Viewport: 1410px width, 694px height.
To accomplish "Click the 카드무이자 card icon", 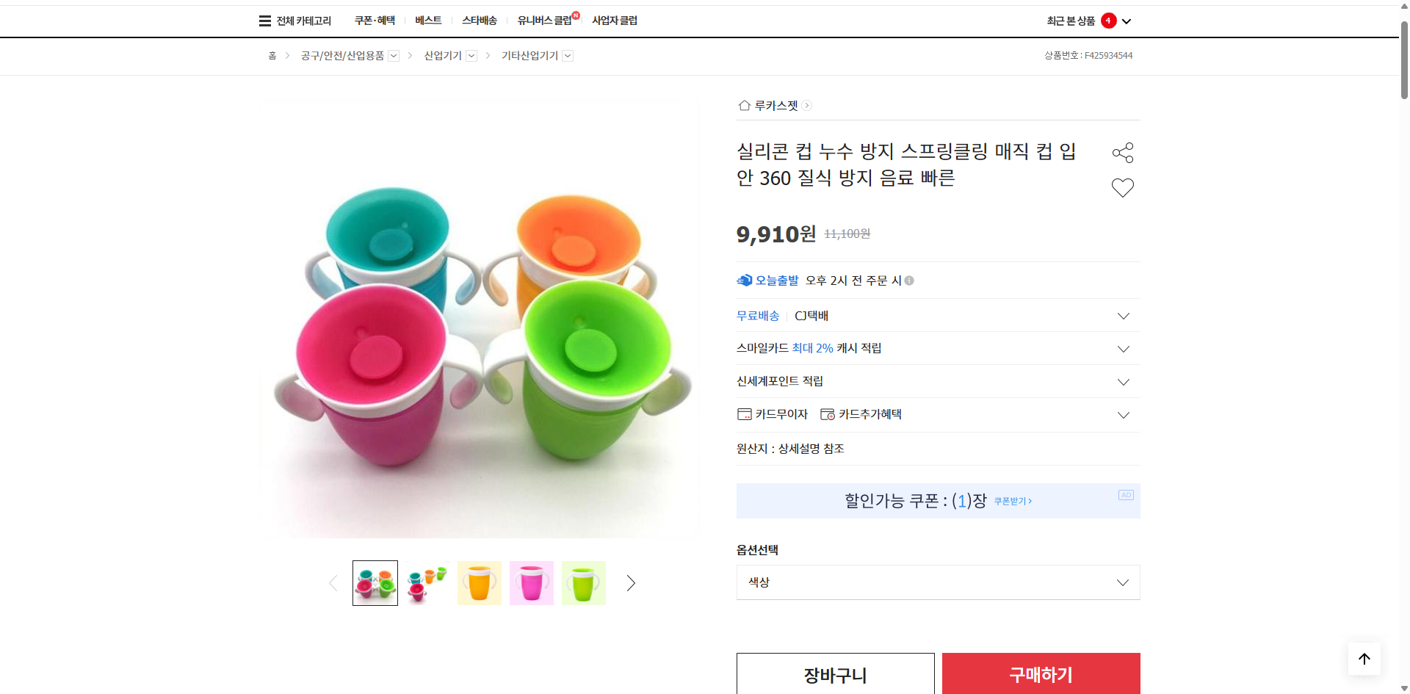I will (743, 413).
